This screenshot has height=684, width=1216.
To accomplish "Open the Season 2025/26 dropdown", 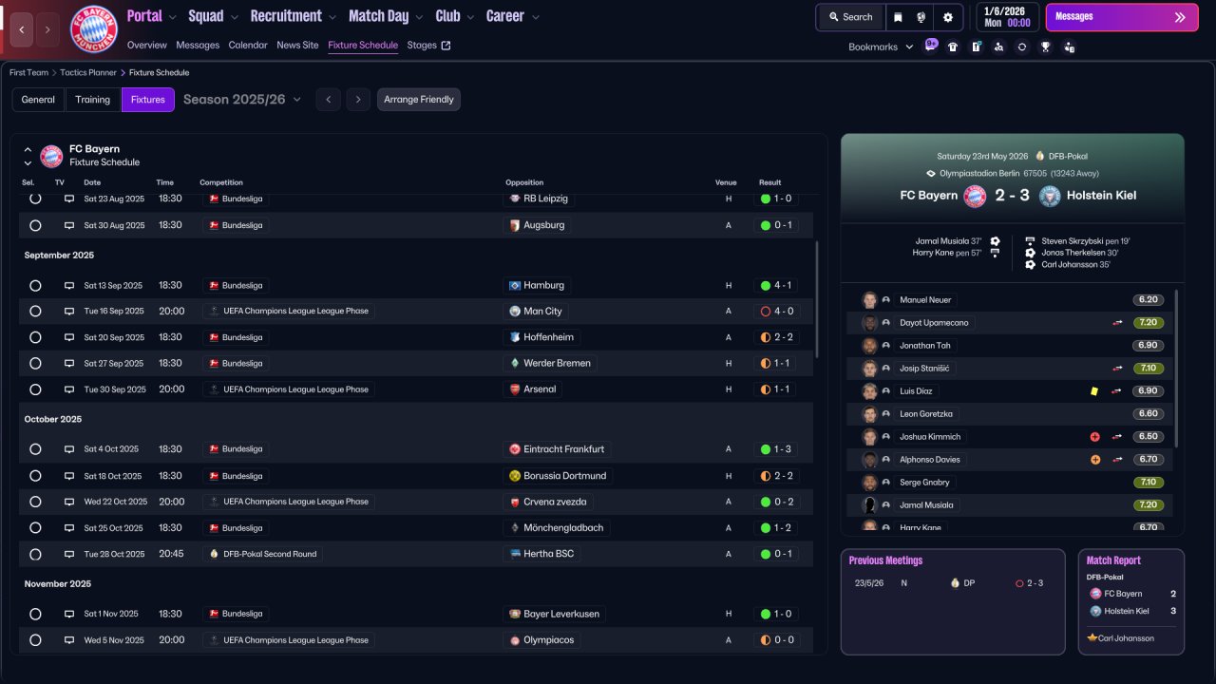I will (x=242, y=100).
